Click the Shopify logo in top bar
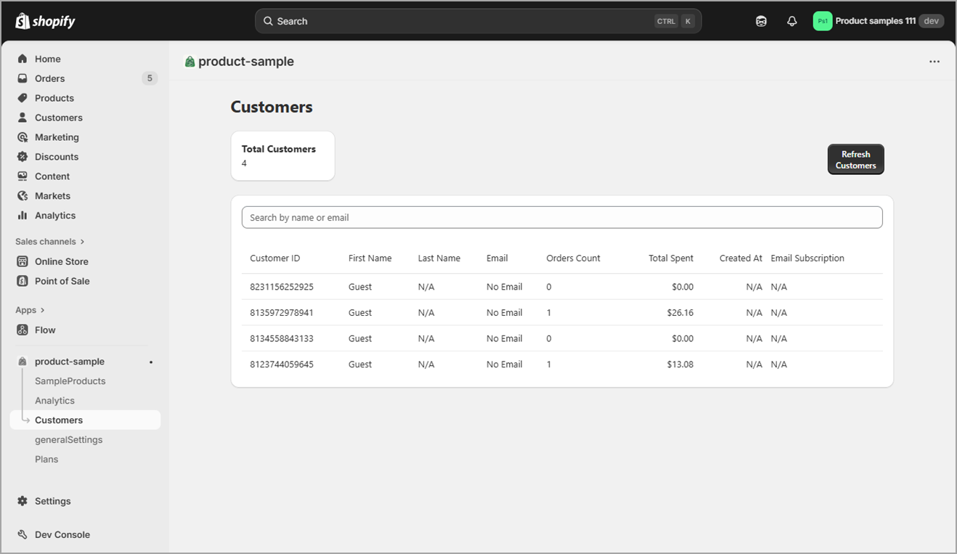 click(x=45, y=21)
